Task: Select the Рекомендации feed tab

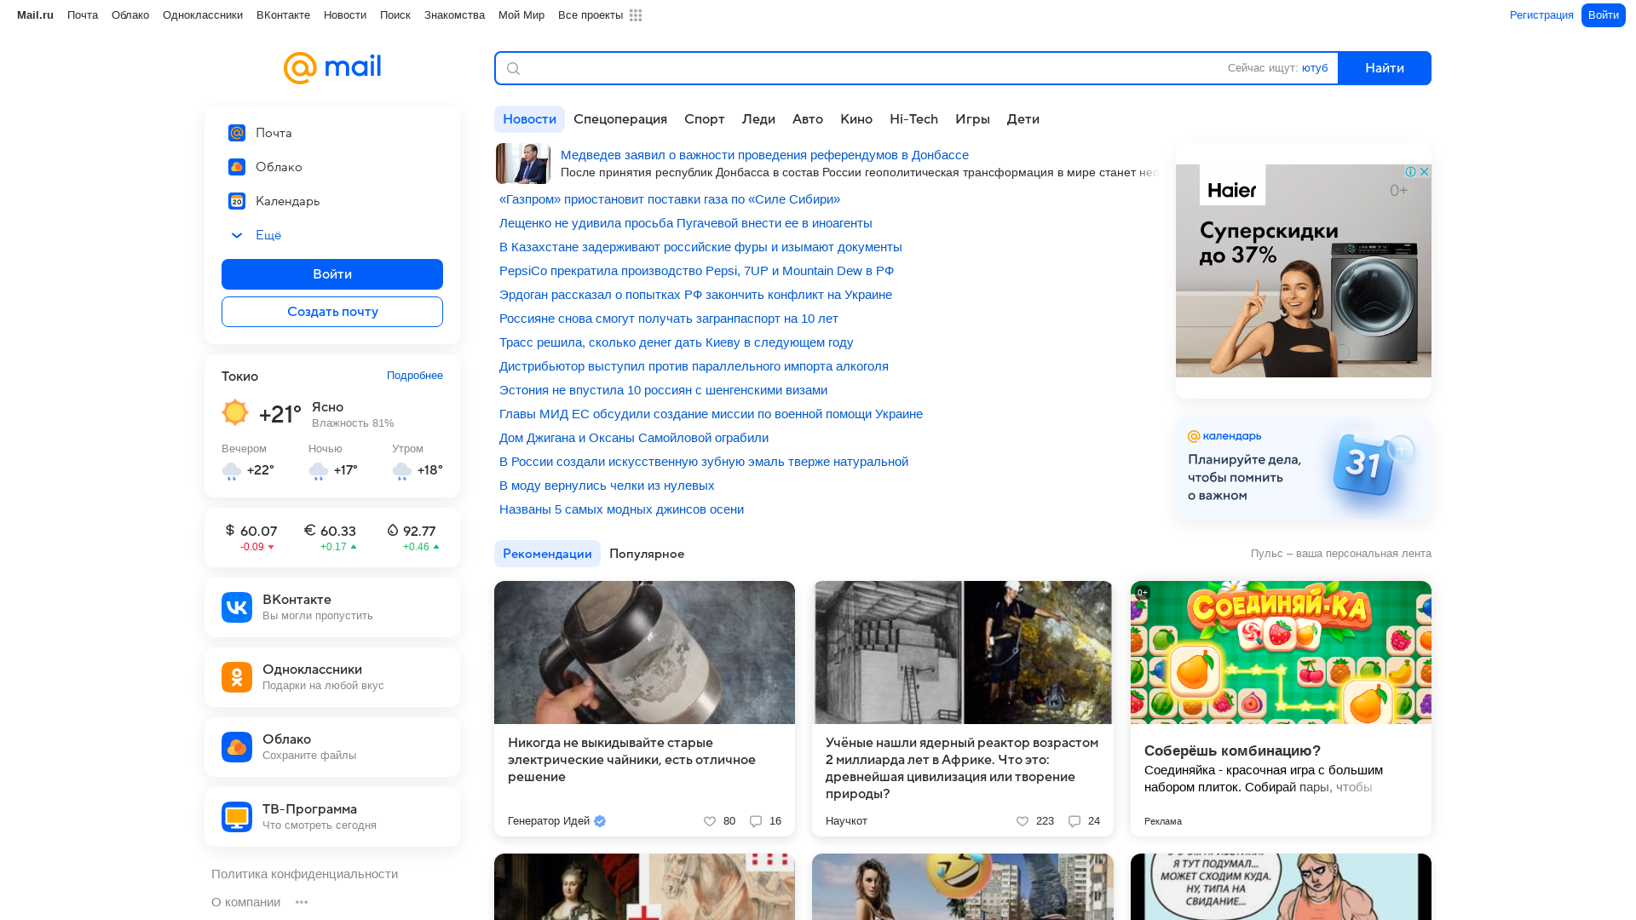Action: click(x=547, y=554)
